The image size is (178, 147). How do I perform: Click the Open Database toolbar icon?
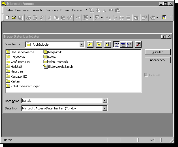click(14, 18)
